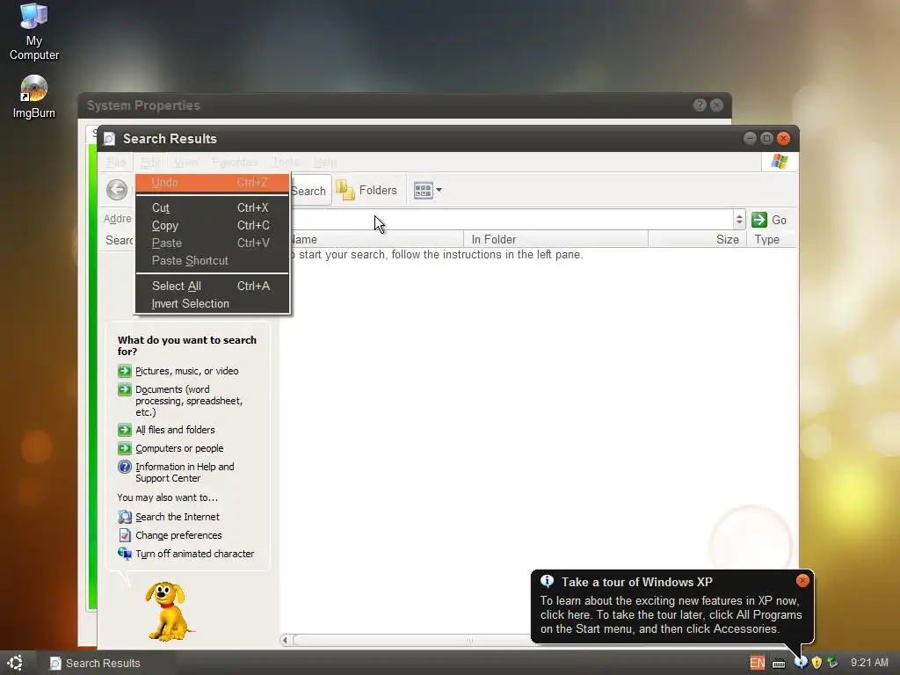
Task: Click the Windows XP tour tray icon
Action: 801,663
